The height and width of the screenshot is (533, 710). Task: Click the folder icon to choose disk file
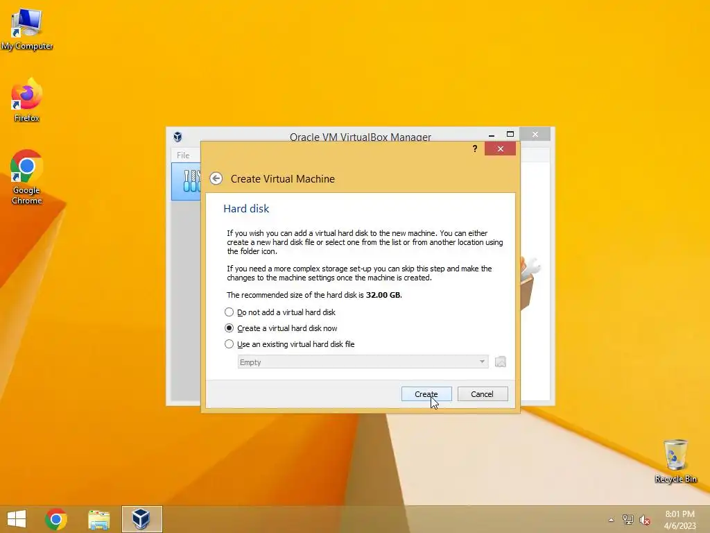(x=501, y=362)
